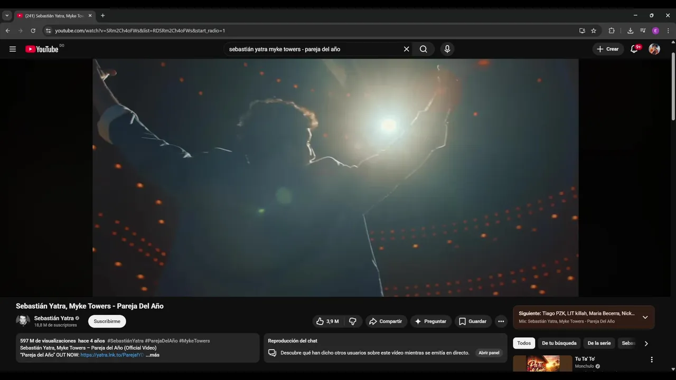Select the Todos filter chip
Image resolution: width=676 pixels, height=380 pixels.
click(x=524, y=343)
